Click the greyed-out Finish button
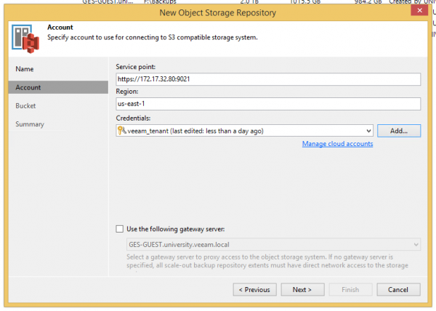 350,289
